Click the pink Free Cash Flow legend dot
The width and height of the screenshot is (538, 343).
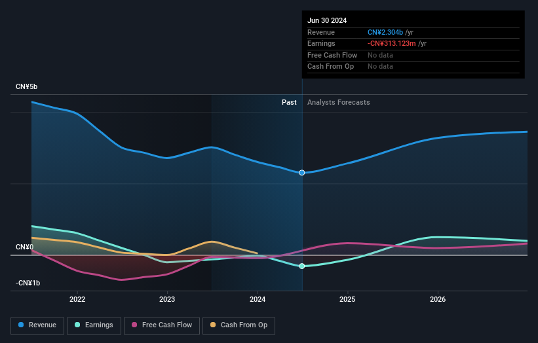pos(134,325)
